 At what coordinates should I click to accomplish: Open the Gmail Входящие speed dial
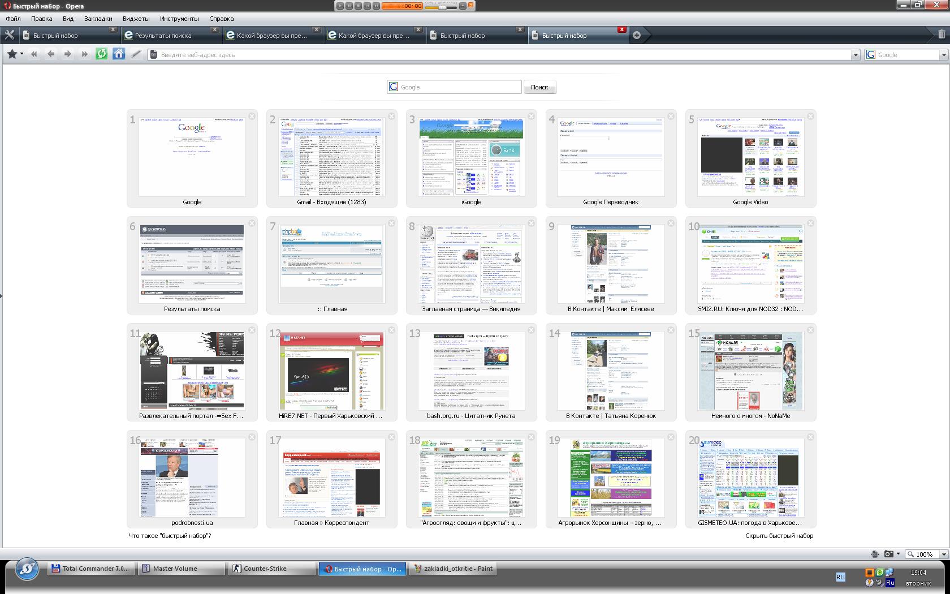331,157
